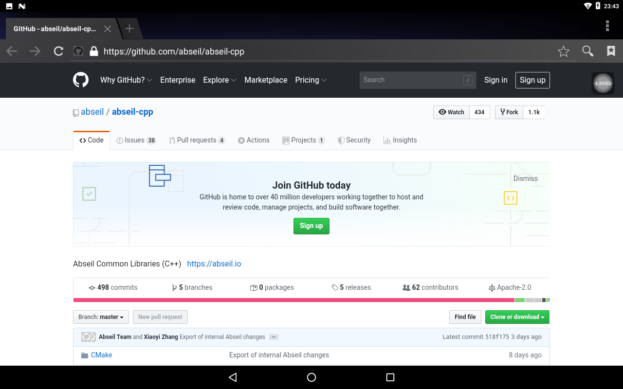Screen dimensions: 623x389
Task: Click Sign in link in header
Action: click(x=495, y=80)
